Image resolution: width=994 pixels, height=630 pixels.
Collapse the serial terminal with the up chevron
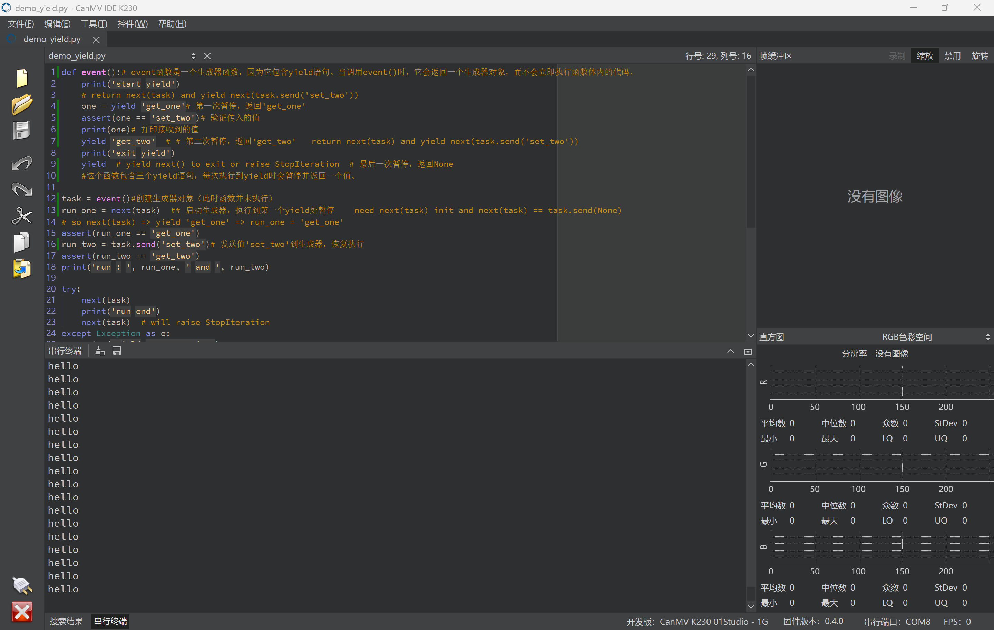point(730,351)
